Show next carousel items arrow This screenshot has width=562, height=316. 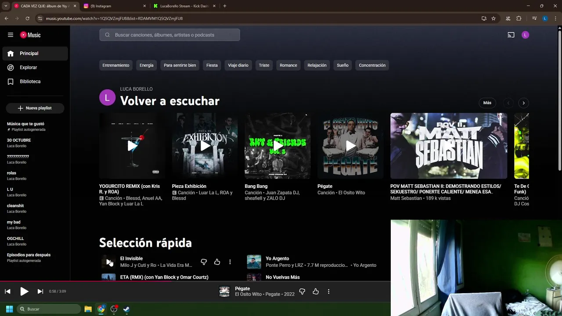coord(523,103)
